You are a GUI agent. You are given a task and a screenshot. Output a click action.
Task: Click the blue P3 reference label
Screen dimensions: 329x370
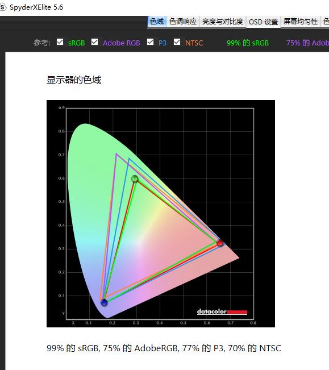coord(163,43)
